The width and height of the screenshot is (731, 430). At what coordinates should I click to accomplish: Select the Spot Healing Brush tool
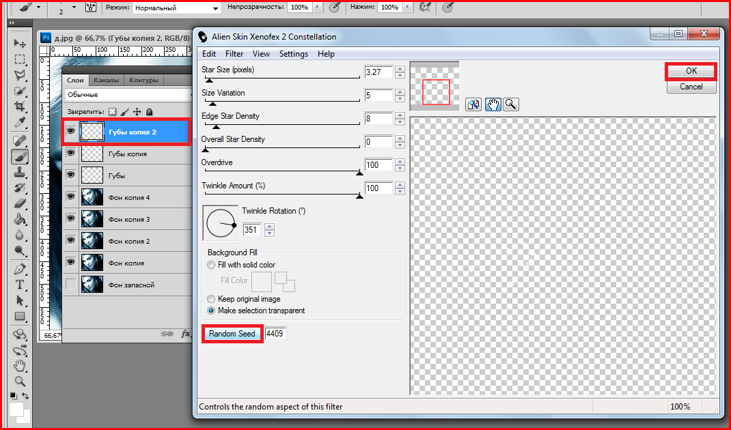(x=20, y=141)
